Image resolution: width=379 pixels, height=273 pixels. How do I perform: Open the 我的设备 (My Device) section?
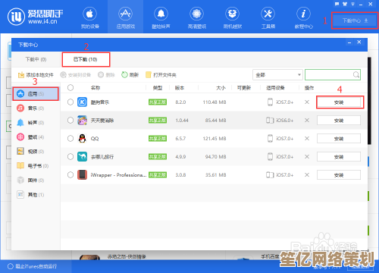click(89, 17)
